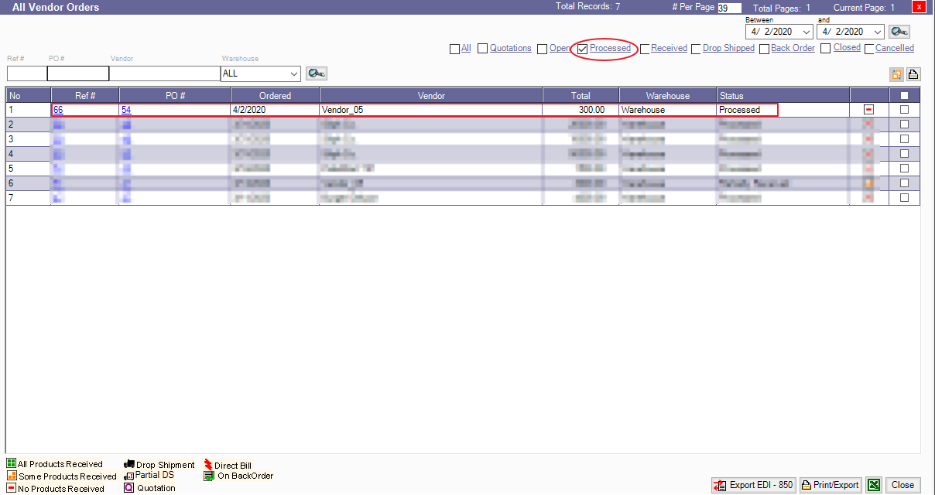
Task: Click the Export EDI - 850 button
Action: (754, 485)
